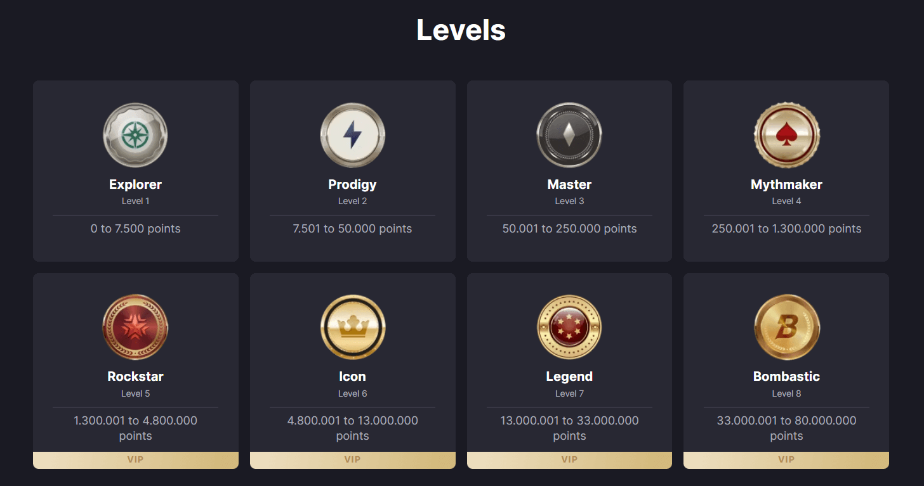
Task: Click the Icon crown badge
Action: (x=352, y=328)
